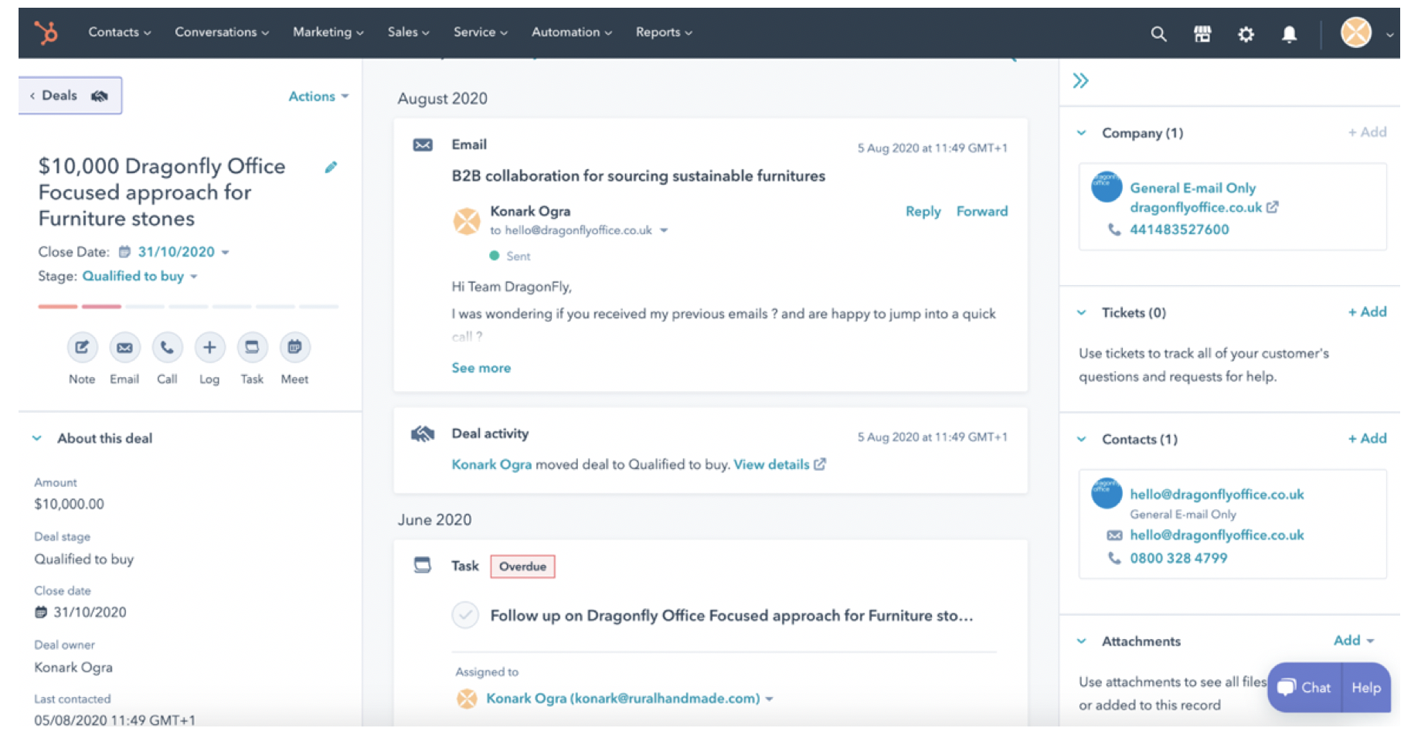Open Reports menu

[664, 32]
